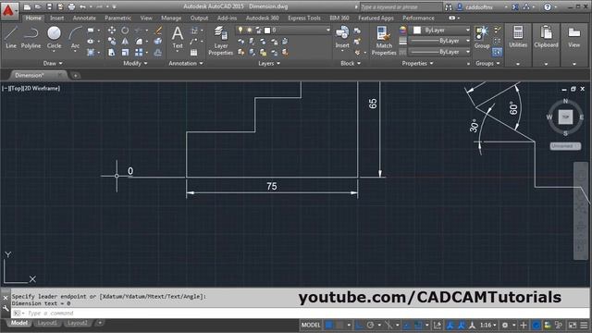
Task: Toggle annotation visibility in status bar
Action: 450,325
